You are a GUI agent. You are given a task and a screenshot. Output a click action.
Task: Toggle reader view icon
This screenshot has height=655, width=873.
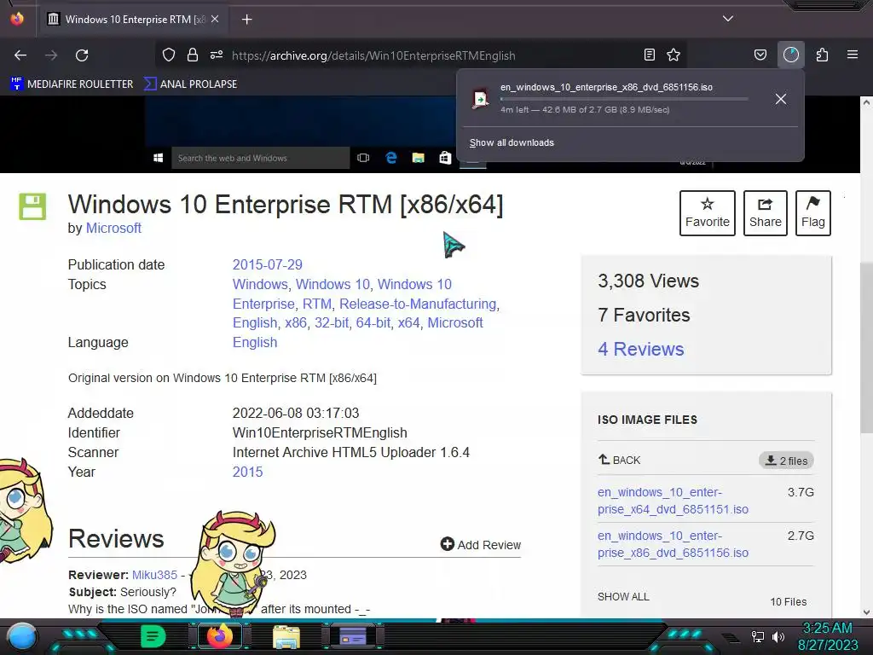coord(649,55)
